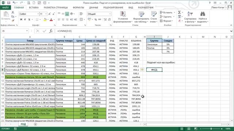Open Cell Styles (Стили ячеек)
Screen dimensions: 234x131
(154, 17)
